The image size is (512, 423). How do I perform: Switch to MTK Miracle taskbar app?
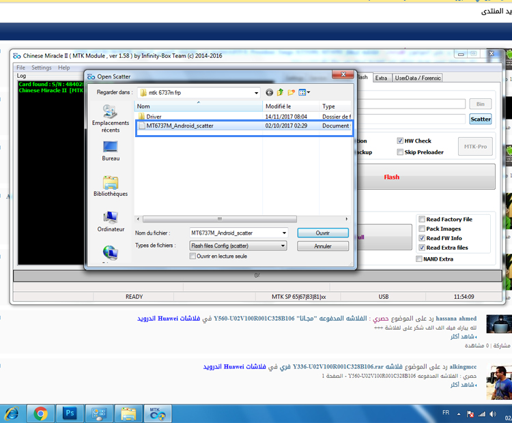click(158, 414)
